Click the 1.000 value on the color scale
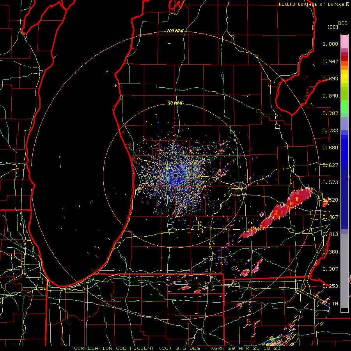This screenshot has width=351, height=351. (330, 44)
